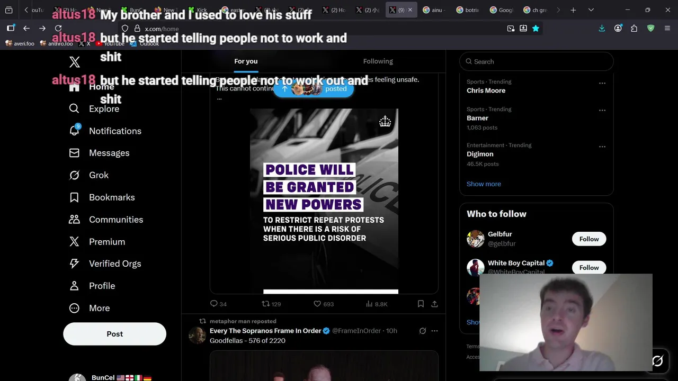Open more options for Chris Moore trend
Viewport: 678px width, 381px height.
tap(602, 83)
